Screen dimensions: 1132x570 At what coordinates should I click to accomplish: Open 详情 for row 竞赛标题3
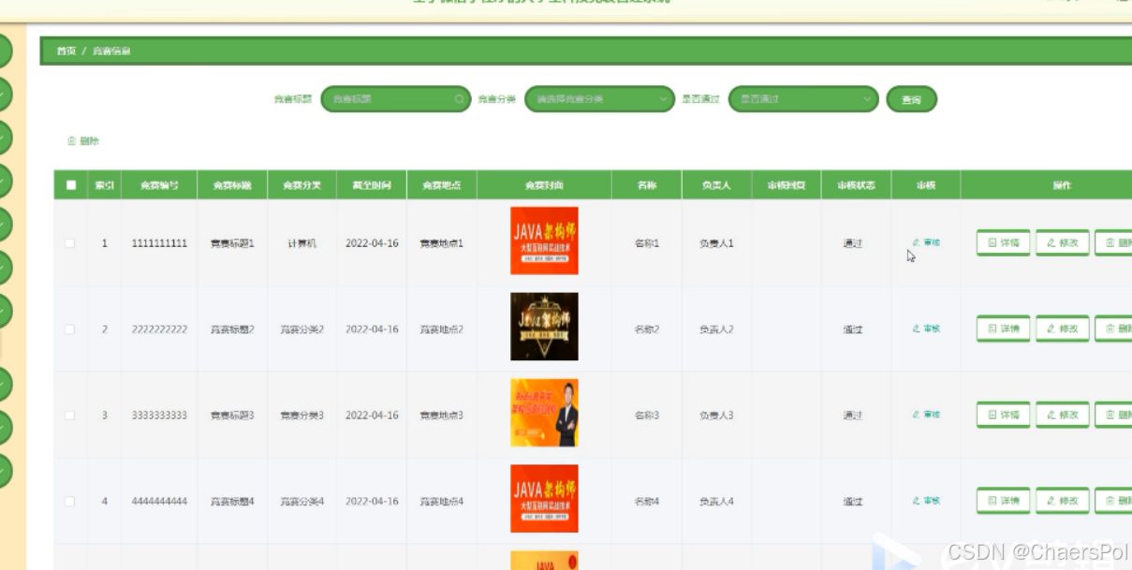1003,415
